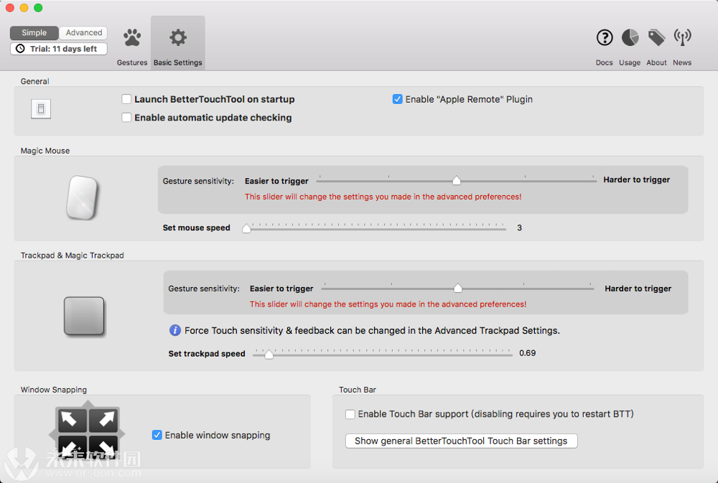Screen dimensions: 718x483
Task: Enable automatic update checking checkbox
Action: coord(126,118)
